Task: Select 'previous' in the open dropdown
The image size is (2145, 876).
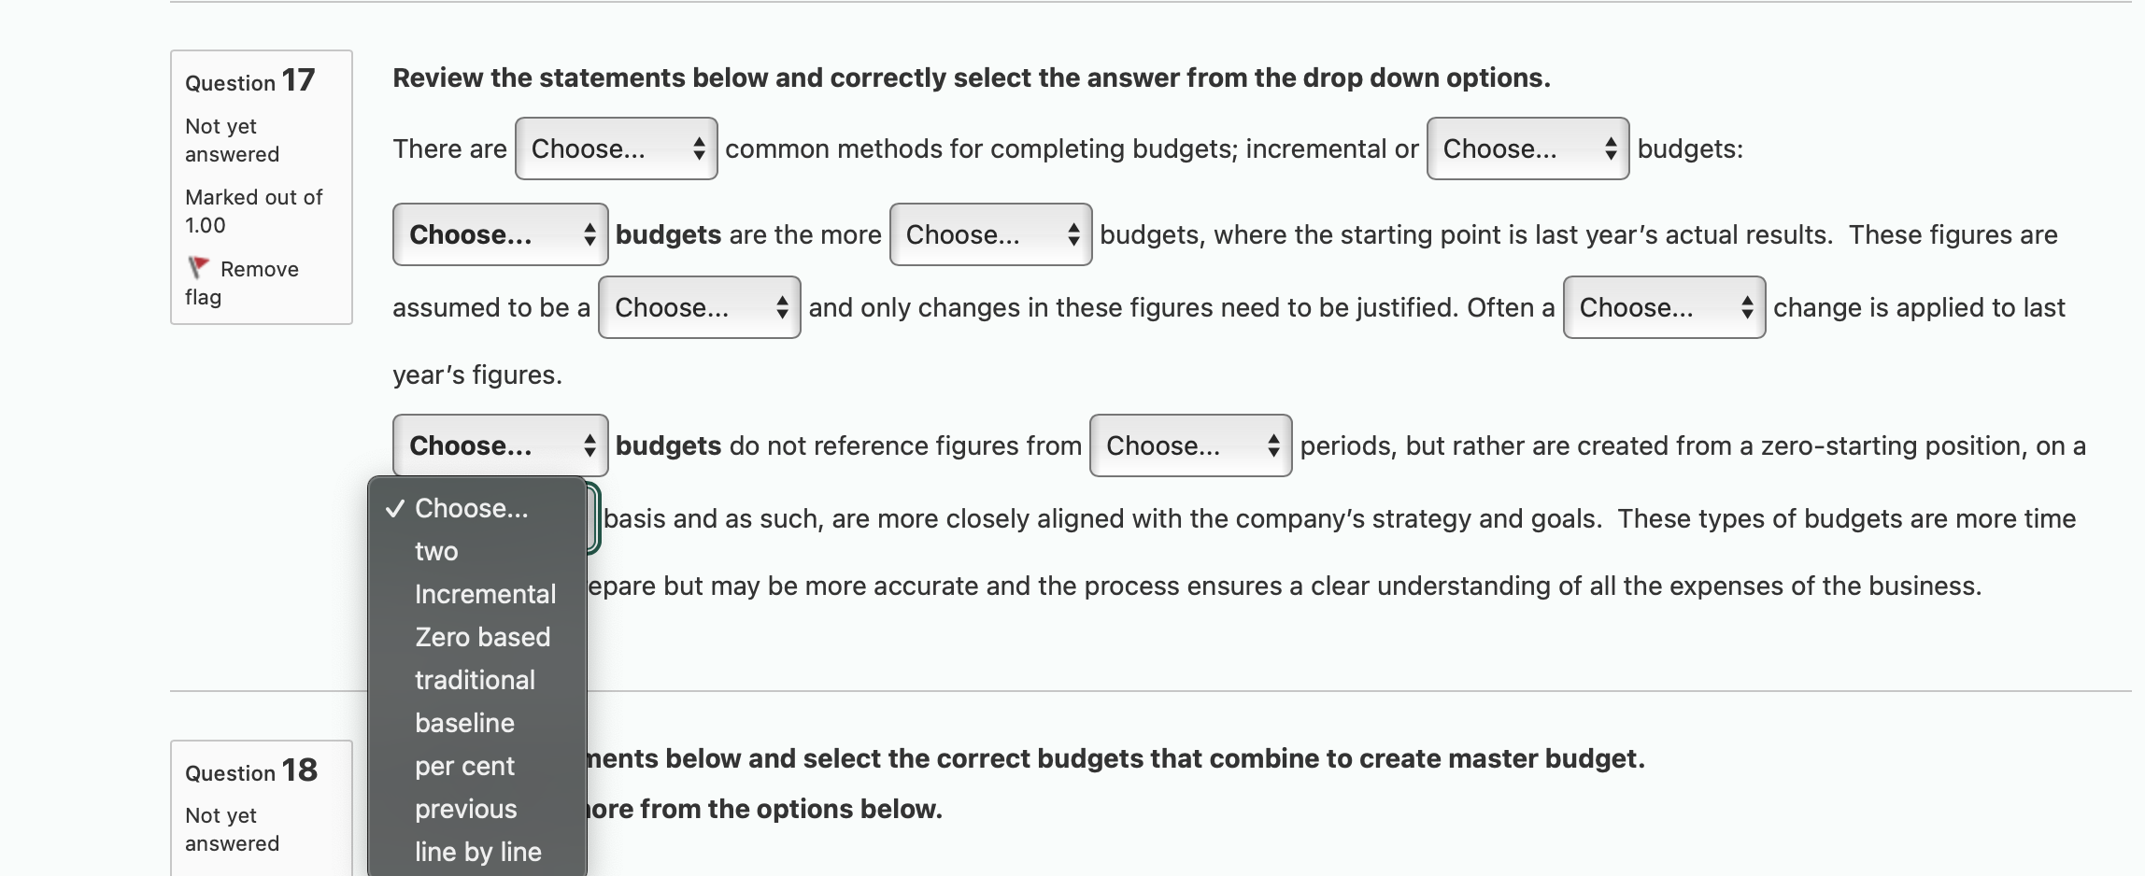Action: (465, 809)
